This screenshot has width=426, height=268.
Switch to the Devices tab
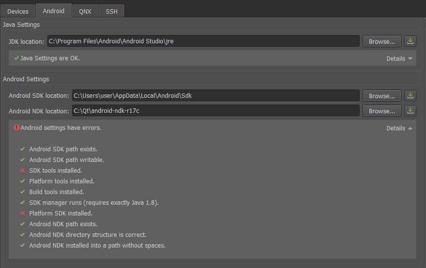pyautogui.click(x=18, y=11)
